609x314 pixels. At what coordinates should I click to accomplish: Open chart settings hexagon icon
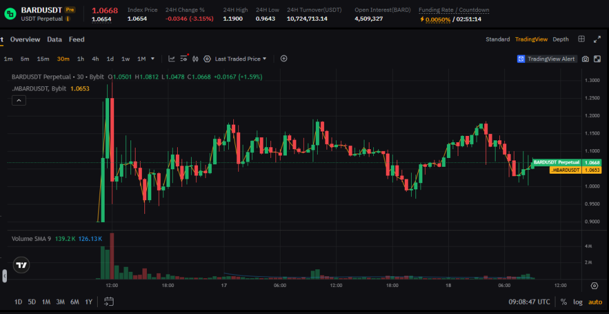207,59
